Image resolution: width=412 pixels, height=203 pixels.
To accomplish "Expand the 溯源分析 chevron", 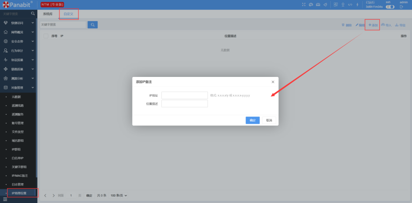I will point(33,78).
